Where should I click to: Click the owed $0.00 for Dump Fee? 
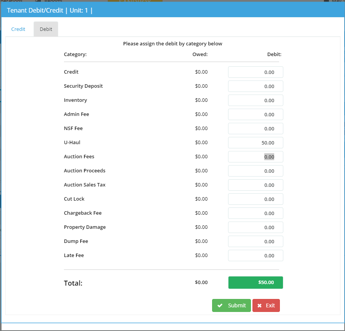tap(201, 241)
